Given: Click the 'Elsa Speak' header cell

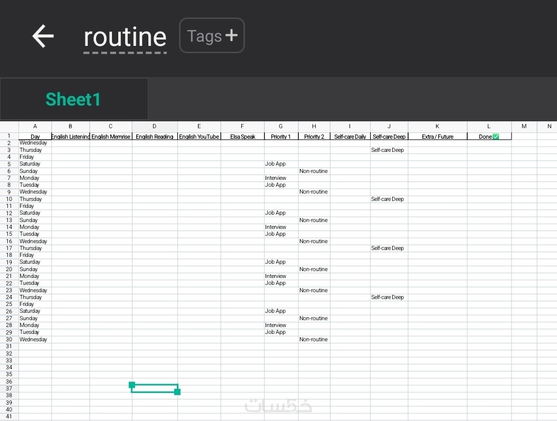Looking at the screenshot, I should point(243,136).
